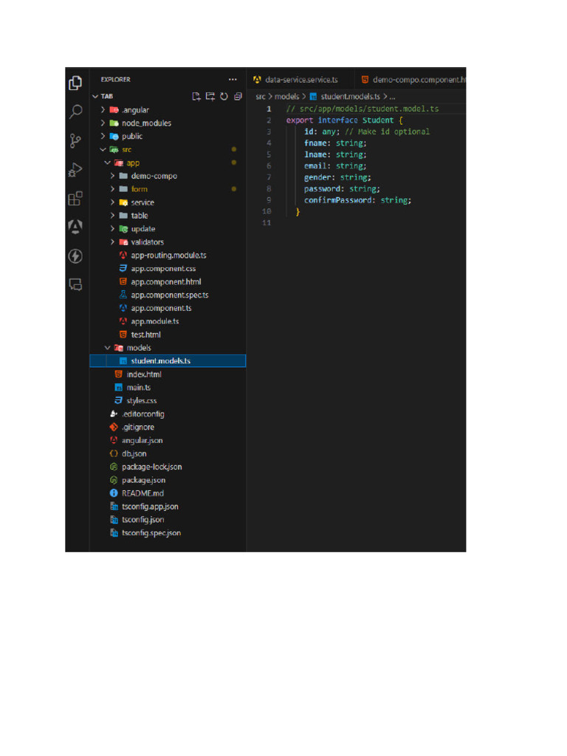This screenshot has width=567, height=756.
Task: Expand the form folder
Action: 112,189
